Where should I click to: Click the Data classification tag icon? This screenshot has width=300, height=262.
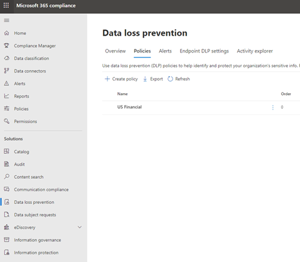coord(7,58)
